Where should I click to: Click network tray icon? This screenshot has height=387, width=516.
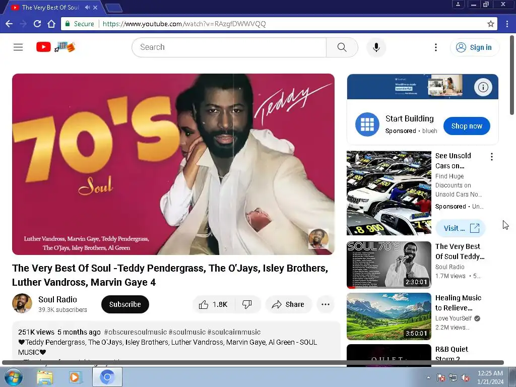[453, 377]
